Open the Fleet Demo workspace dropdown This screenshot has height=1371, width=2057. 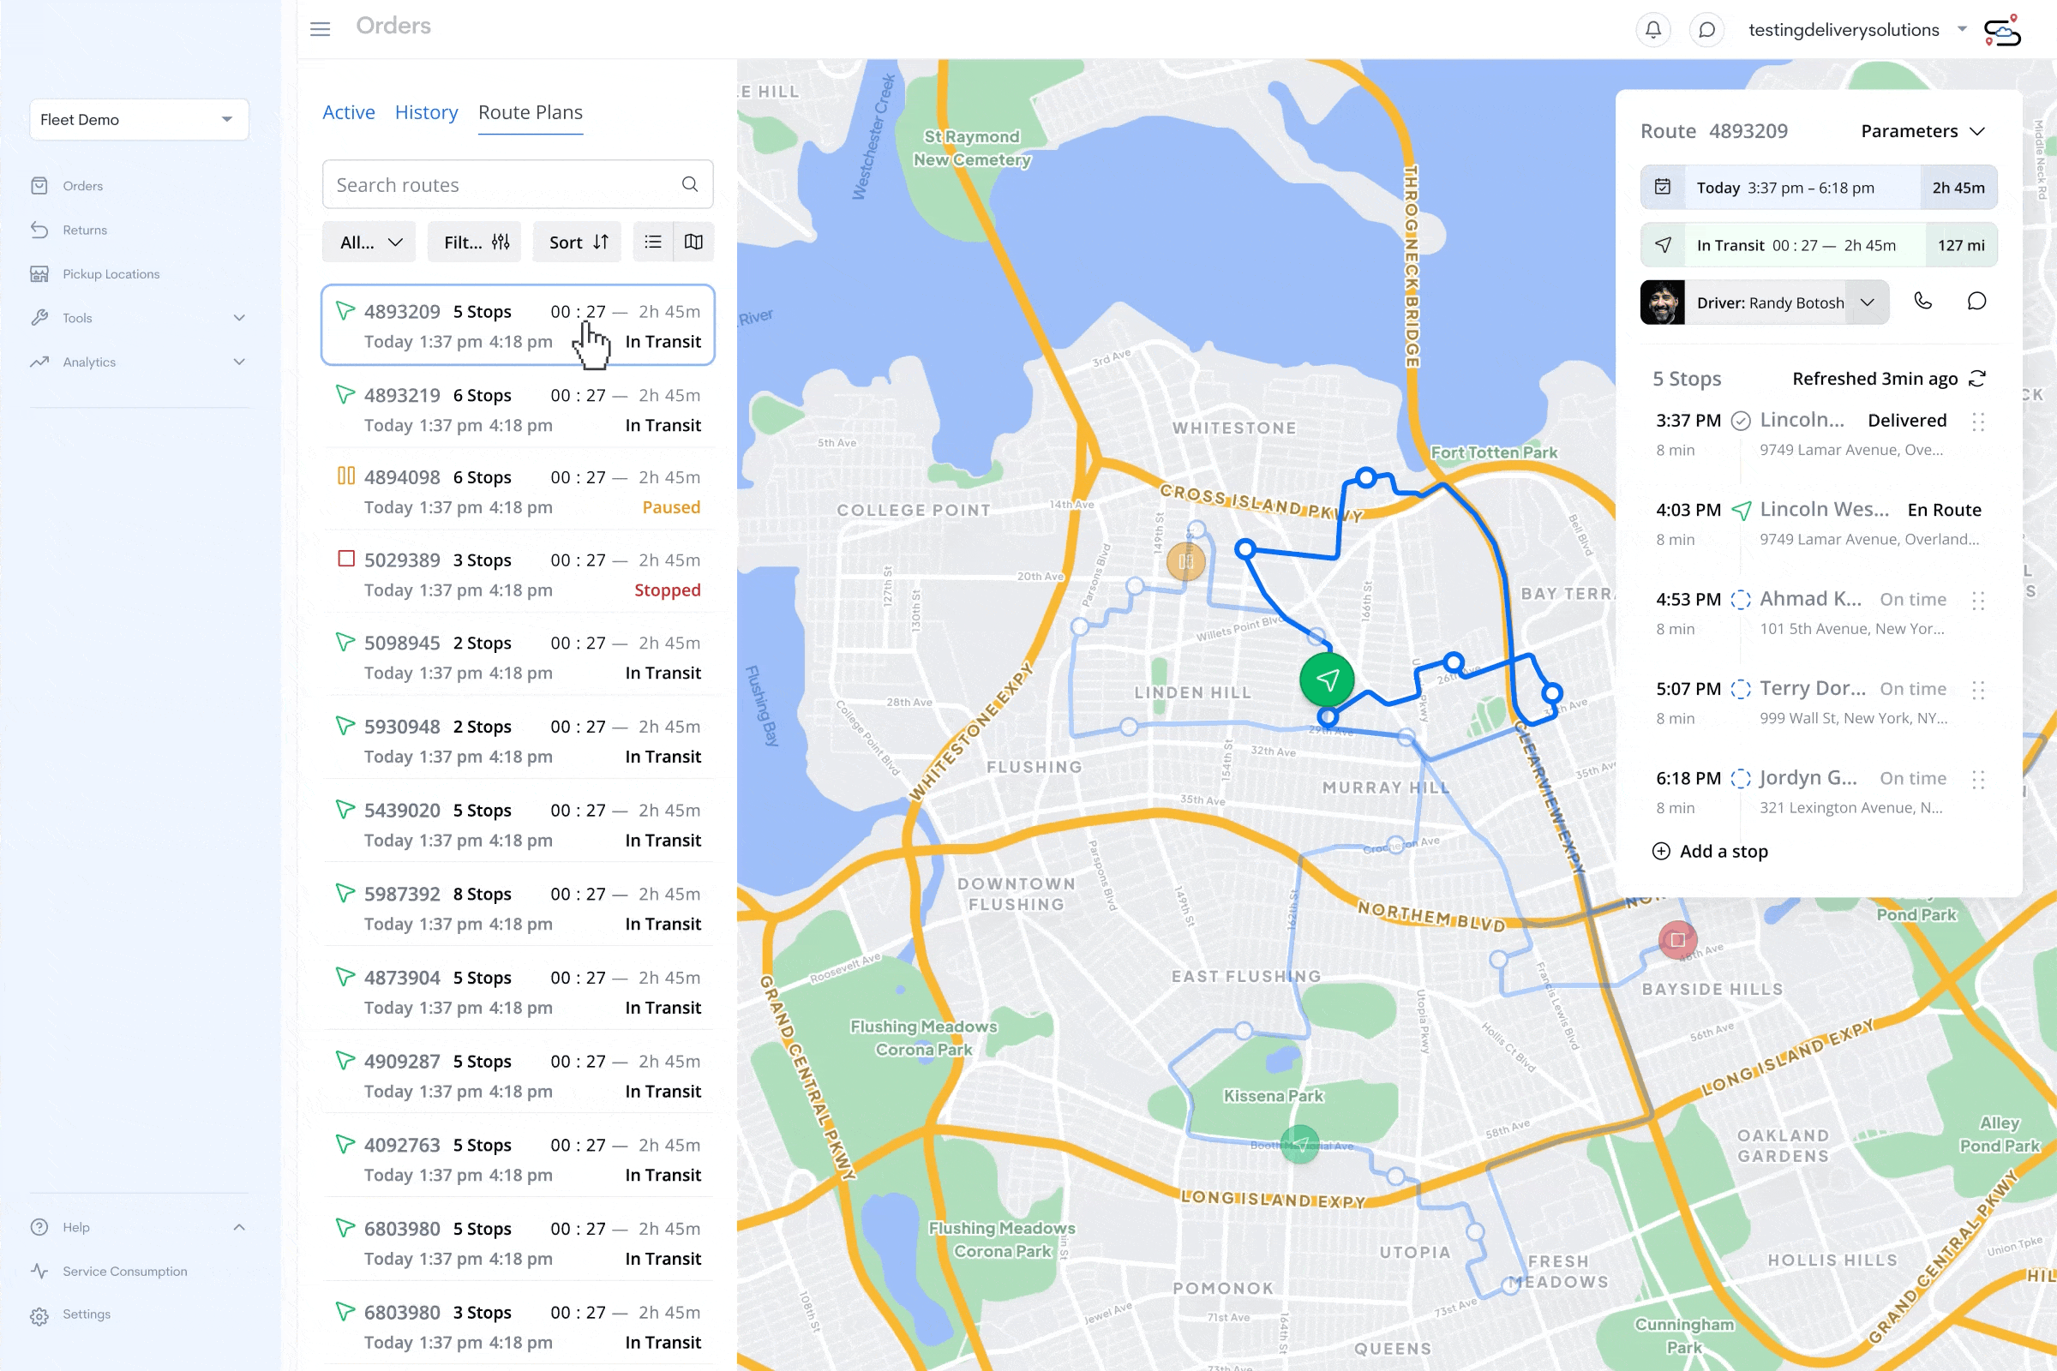[138, 119]
